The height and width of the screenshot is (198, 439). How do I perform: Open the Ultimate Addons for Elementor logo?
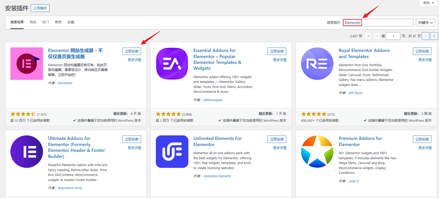27,152
